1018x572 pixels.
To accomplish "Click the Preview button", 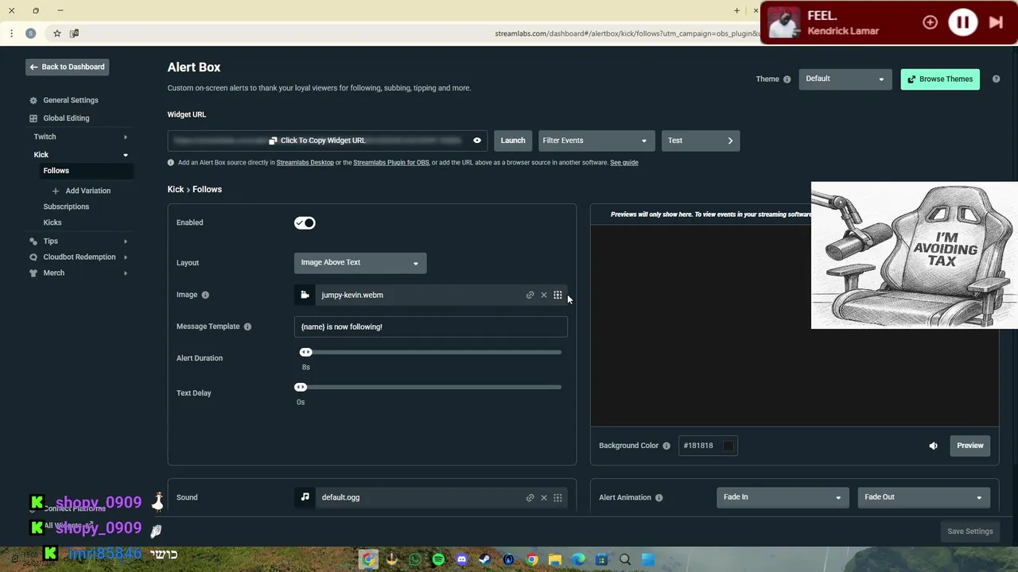I will tap(970, 446).
